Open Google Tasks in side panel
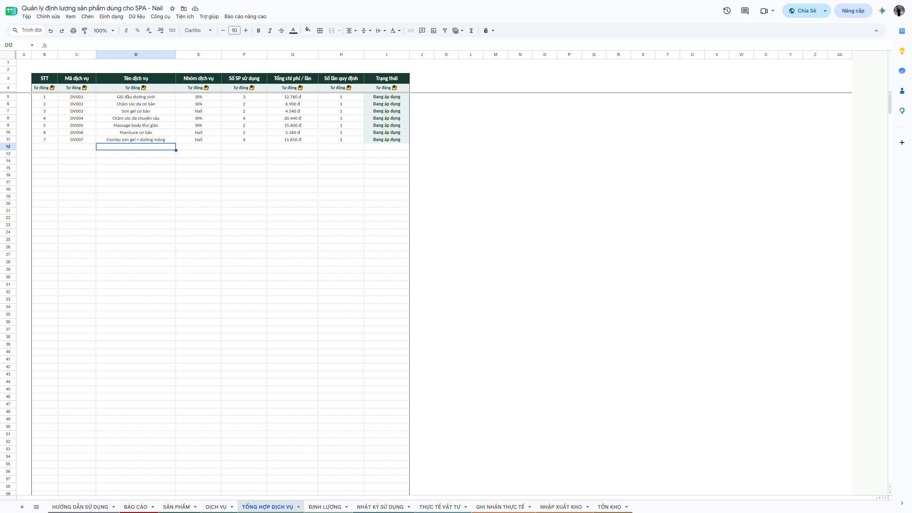Viewport: 912px width, 513px height. [x=902, y=71]
